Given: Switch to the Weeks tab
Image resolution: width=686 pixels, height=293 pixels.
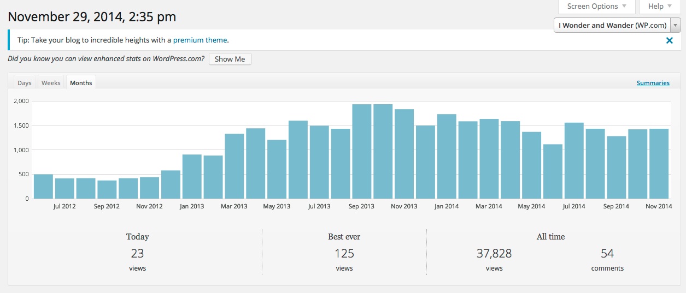Looking at the screenshot, I should pyautogui.click(x=51, y=83).
